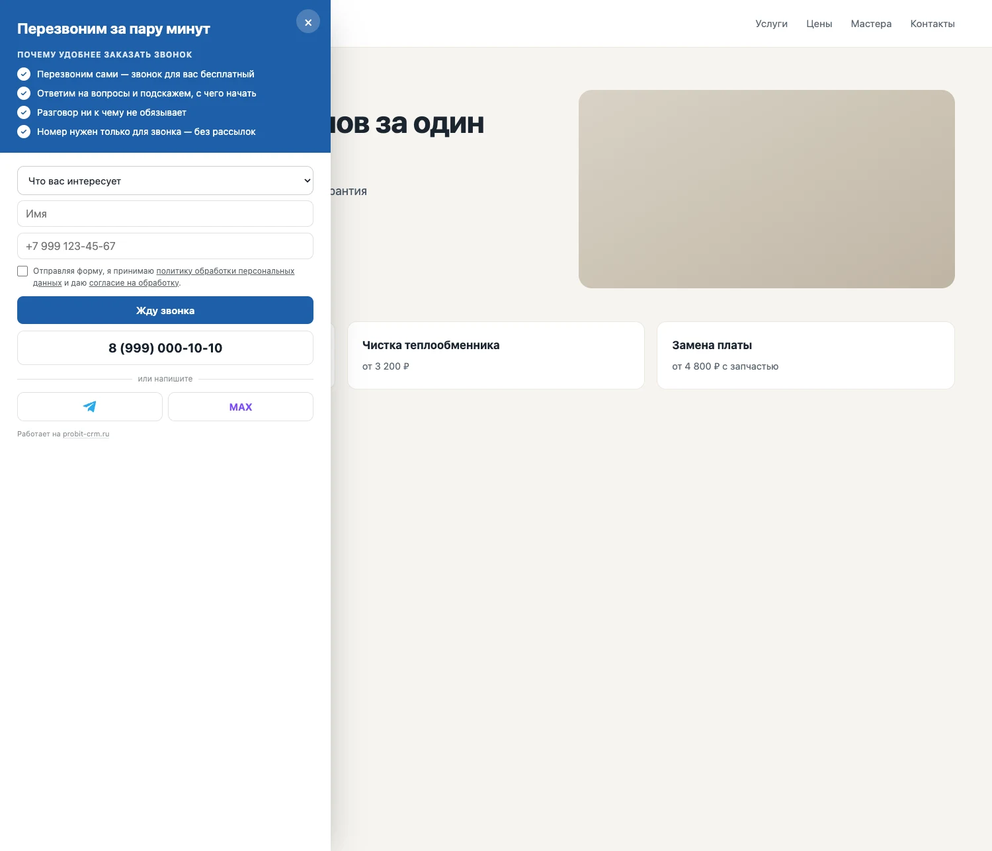Open the 'политику обработки персональных данных' link
Image resolution: width=992 pixels, height=851 pixels.
tap(225, 271)
